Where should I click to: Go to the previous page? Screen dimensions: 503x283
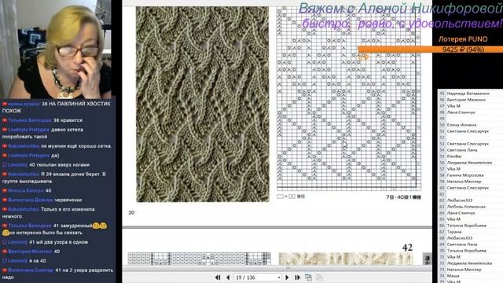click(228, 277)
